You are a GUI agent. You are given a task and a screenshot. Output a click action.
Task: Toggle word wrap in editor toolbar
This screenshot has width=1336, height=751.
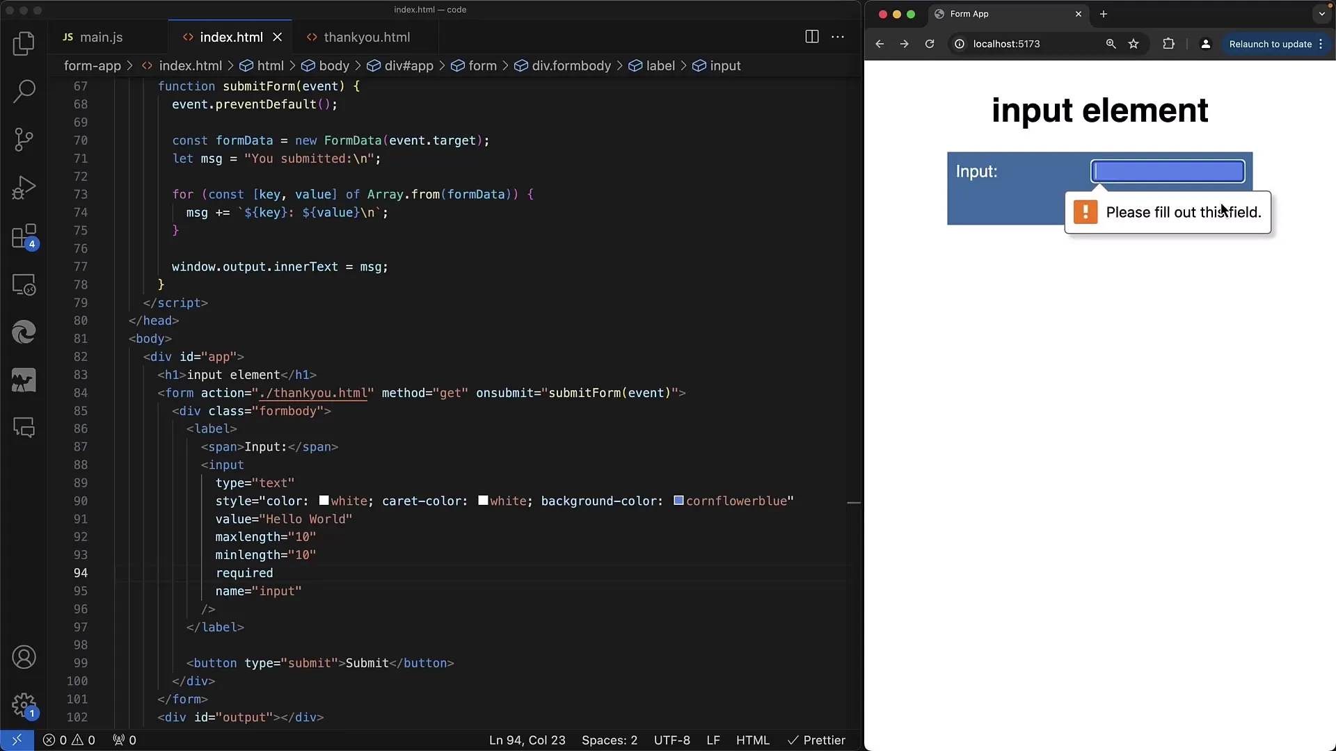coord(837,37)
